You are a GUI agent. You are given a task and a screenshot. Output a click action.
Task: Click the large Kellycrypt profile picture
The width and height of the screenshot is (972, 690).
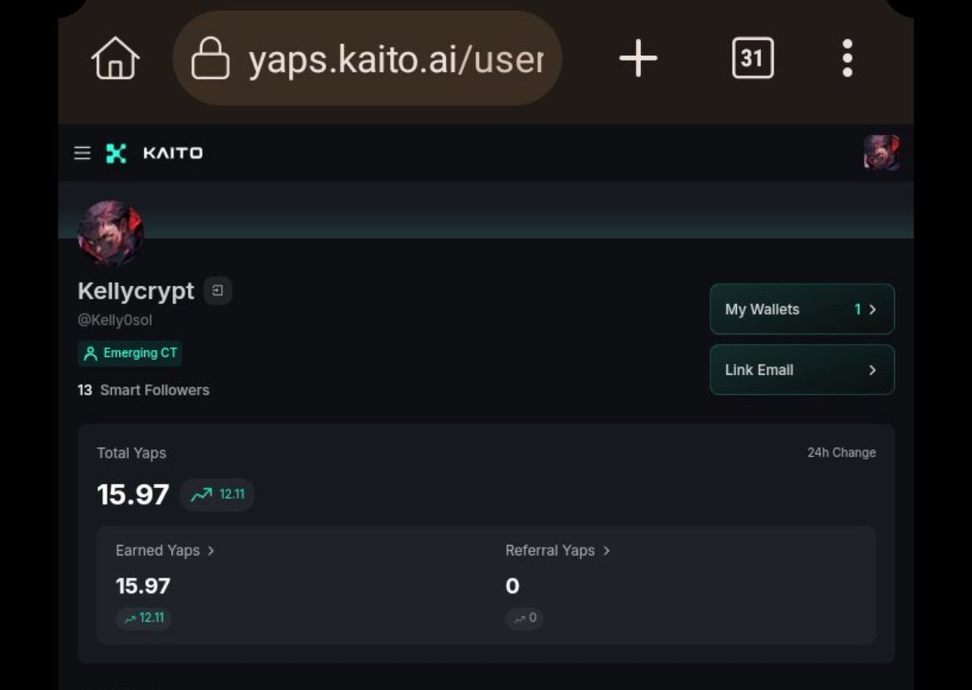110,233
